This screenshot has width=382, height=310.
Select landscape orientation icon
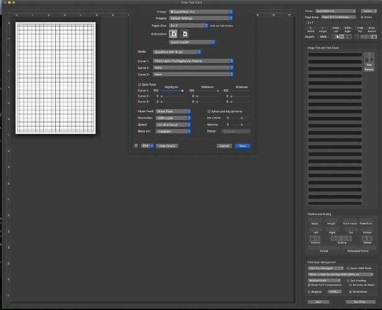[184, 33]
